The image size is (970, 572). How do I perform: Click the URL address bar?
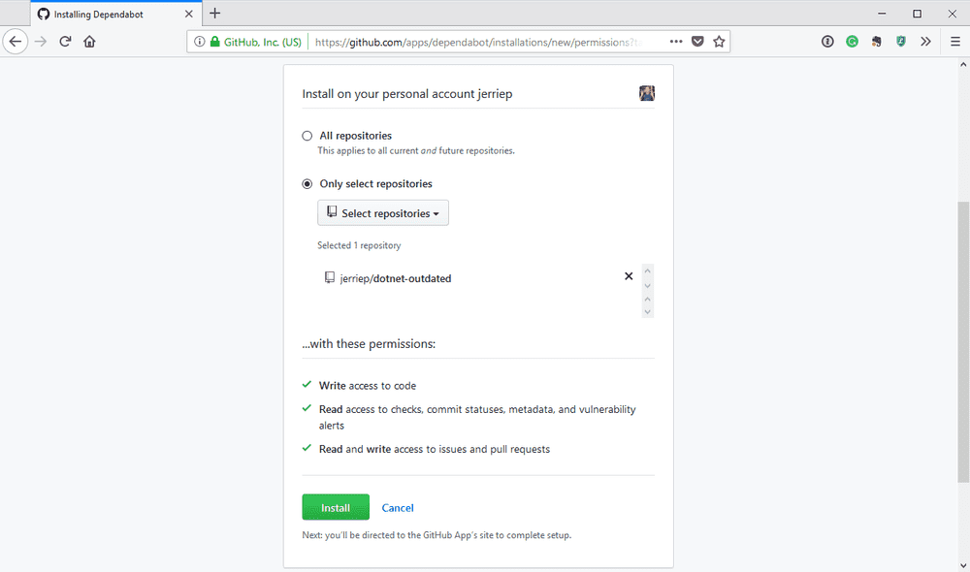click(x=485, y=42)
